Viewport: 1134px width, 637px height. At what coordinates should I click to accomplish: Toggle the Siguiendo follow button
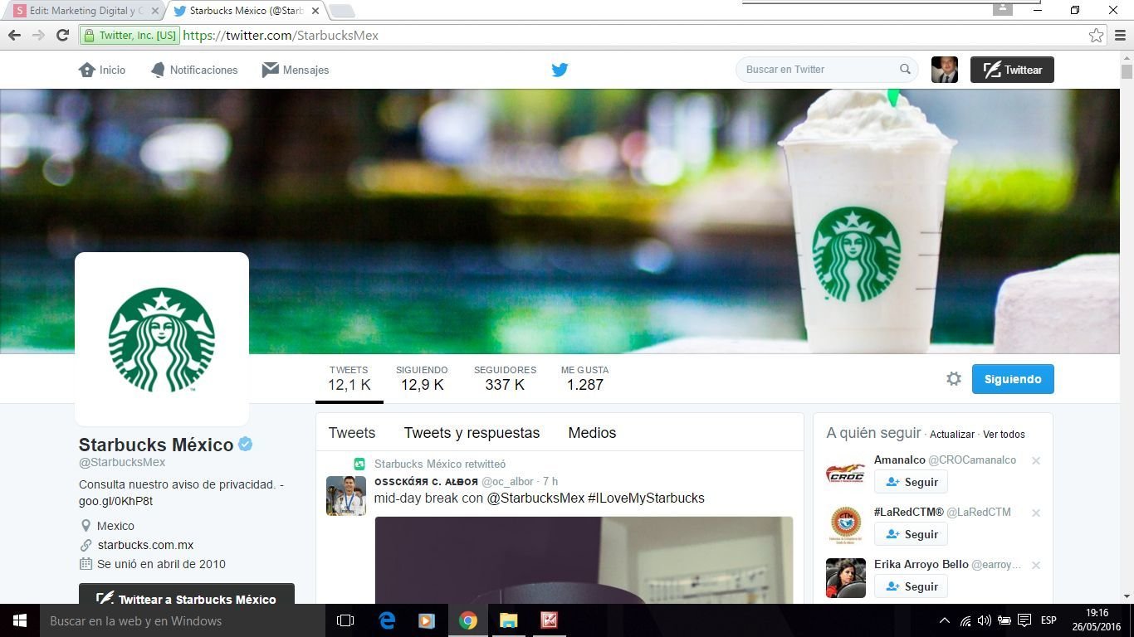[1013, 379]
